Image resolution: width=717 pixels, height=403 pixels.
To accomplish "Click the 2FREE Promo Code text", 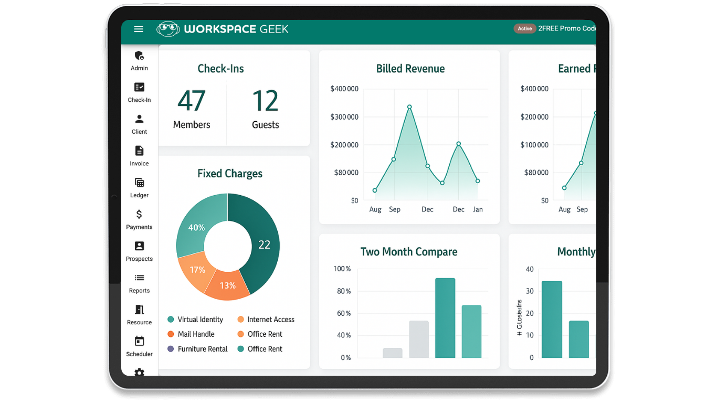I will (567, 29).
